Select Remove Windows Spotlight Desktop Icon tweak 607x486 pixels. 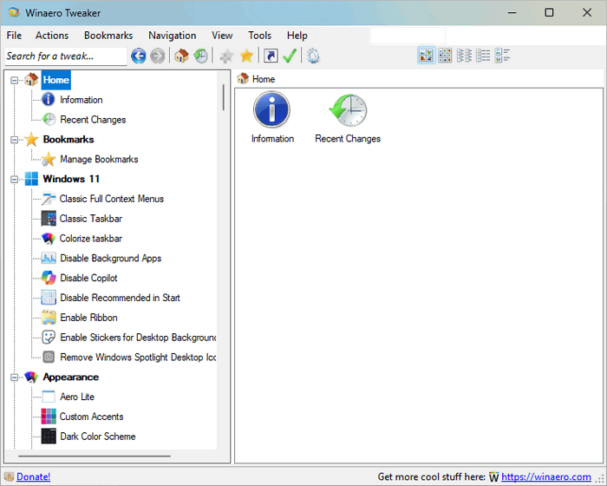point(138,357)
